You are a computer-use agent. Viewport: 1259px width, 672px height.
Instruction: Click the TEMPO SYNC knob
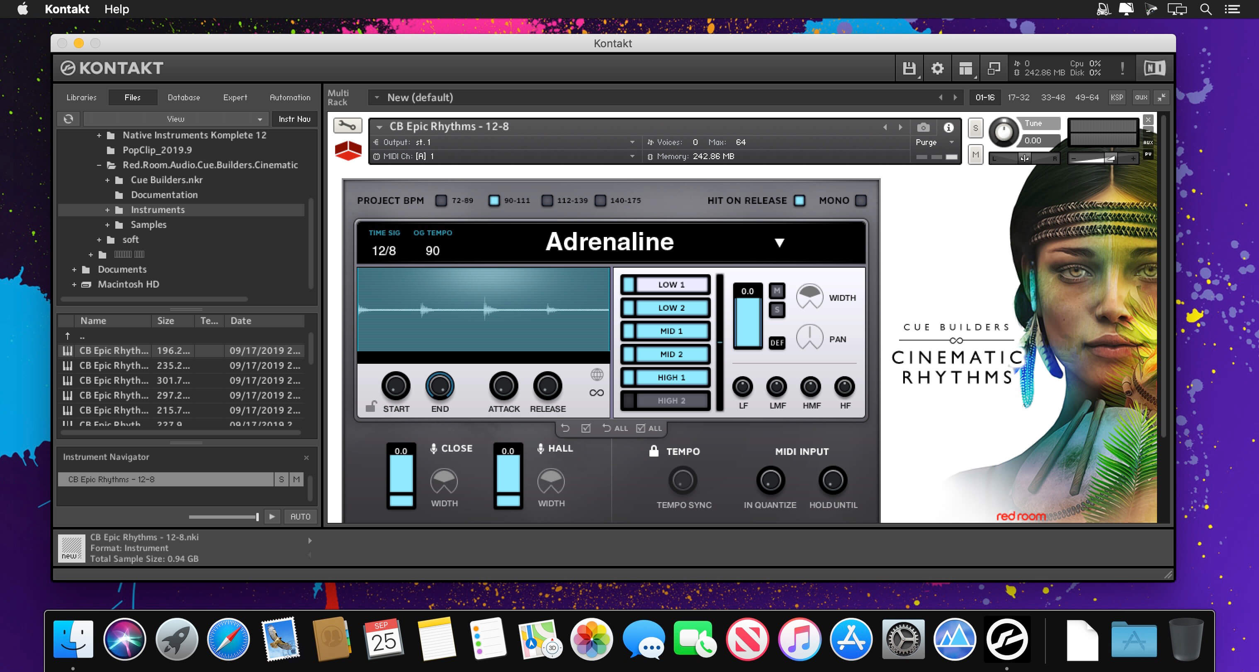(x=683, y=480)
